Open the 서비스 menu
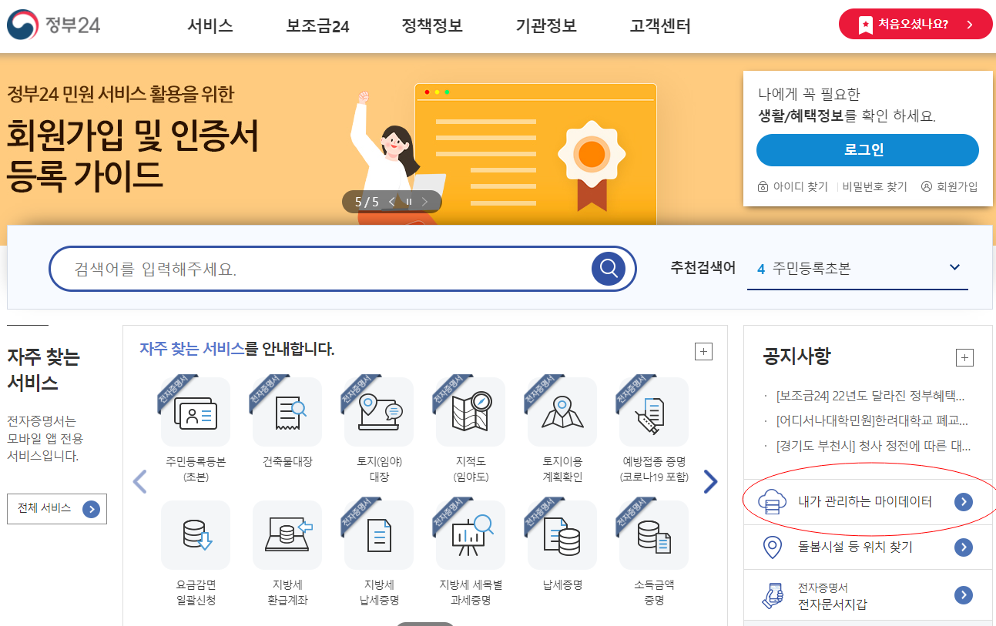996x626 pixels. coord(210,26)
